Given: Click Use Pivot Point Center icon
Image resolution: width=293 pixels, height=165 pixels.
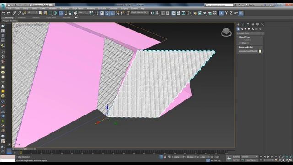Looking at the screenshot, I should click(92, 13).
